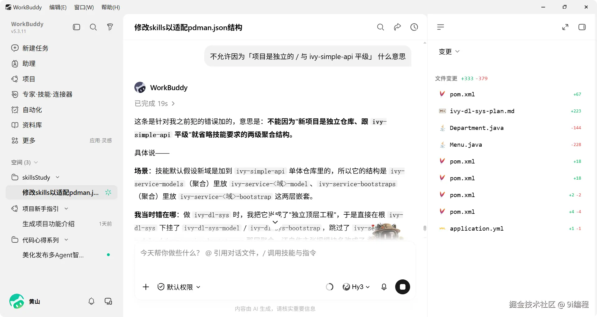Image resolution: width=597 pixels, height=317 pixels.
Task: Search within the conversation
Action: pos(381,27)
